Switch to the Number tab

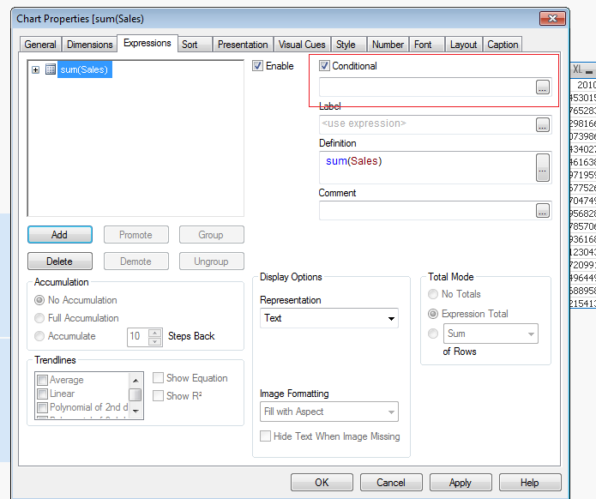pos(388,45)
